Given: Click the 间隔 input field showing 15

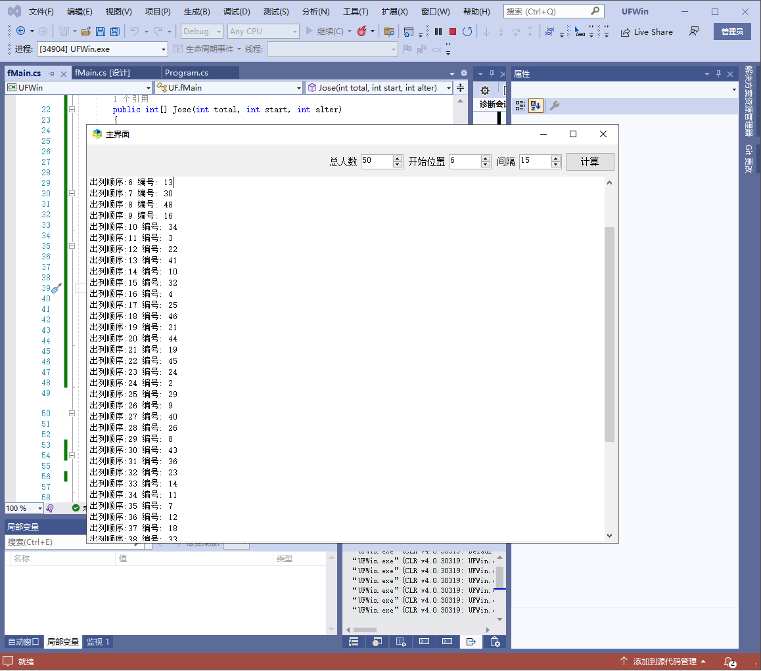Looking at the screenshot, I should [x=536, y=162].
